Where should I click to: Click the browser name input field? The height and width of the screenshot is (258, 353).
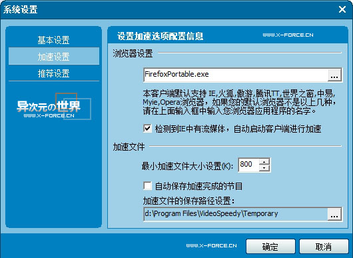236,75
